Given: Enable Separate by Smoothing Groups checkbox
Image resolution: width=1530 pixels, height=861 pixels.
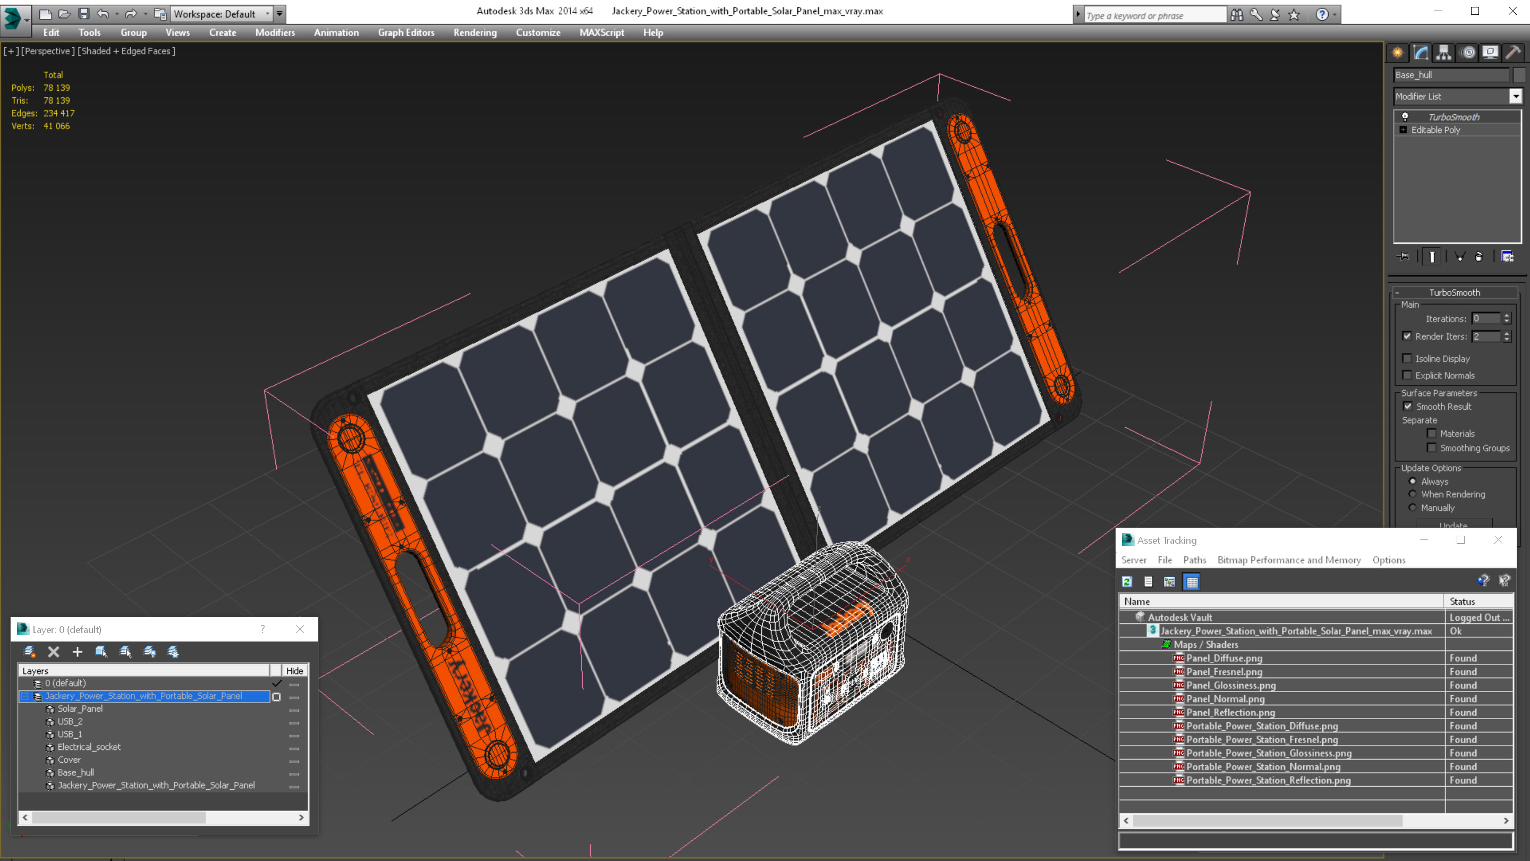Looking at the screenshot, I should pyautogui.click(x=1432, y=448).
